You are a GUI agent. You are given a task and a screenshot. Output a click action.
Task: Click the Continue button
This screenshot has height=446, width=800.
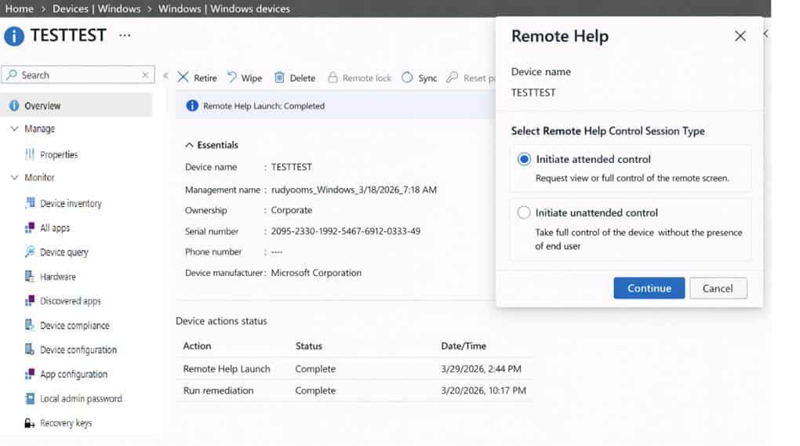pyautogui.click(x=649, y=288)
